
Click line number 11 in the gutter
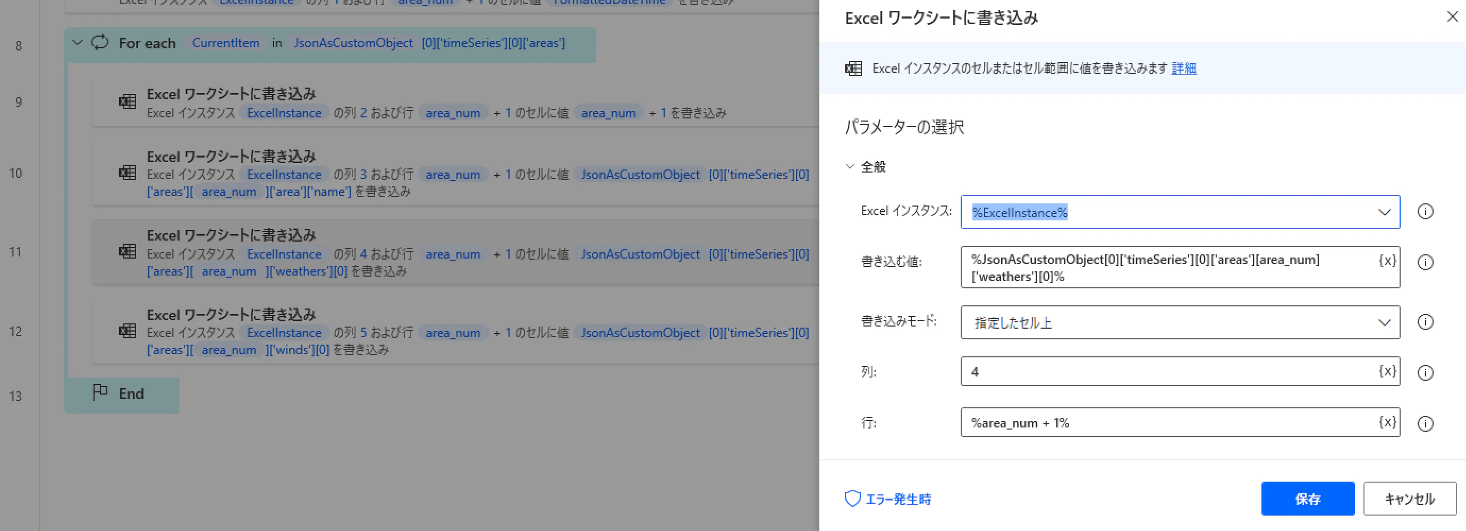pyautogui.click(x=15, y=251)
